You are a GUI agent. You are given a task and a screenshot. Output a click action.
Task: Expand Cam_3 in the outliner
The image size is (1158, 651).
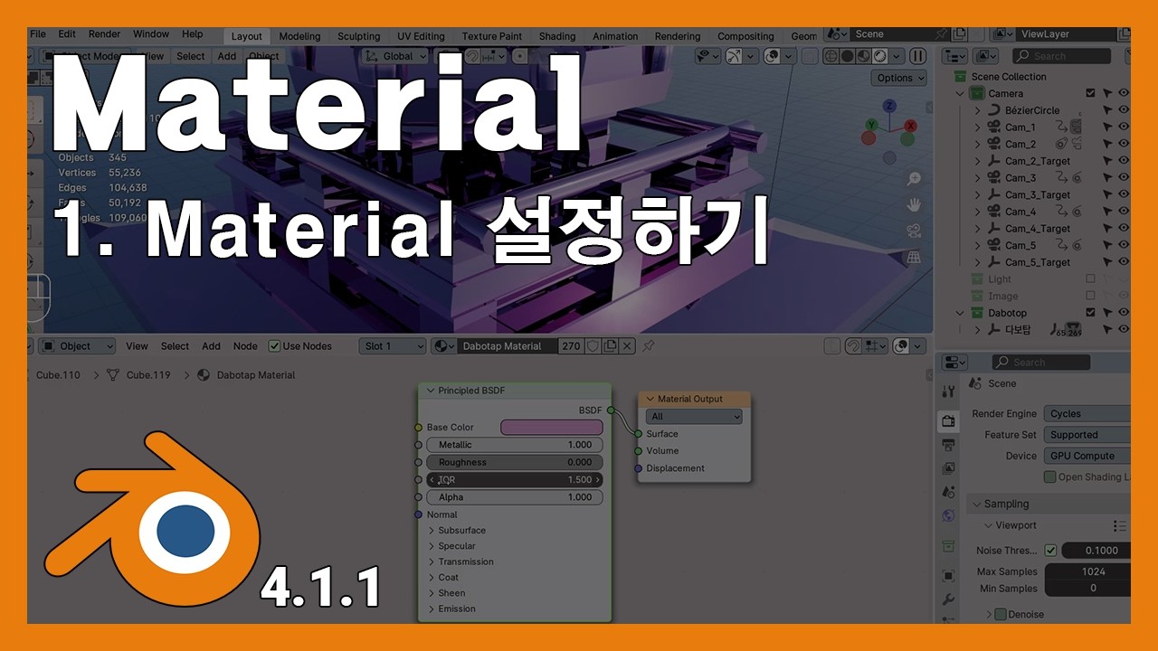(x=978, y=178)
